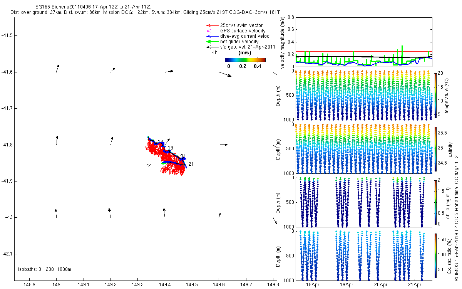The image size is (462, 289).
Task: Click the -41.5 latitude tick label
Action: pos(7,35)
